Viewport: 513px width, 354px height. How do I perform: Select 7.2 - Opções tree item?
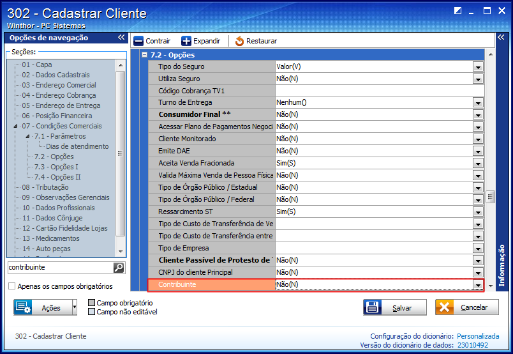[54, 157]
